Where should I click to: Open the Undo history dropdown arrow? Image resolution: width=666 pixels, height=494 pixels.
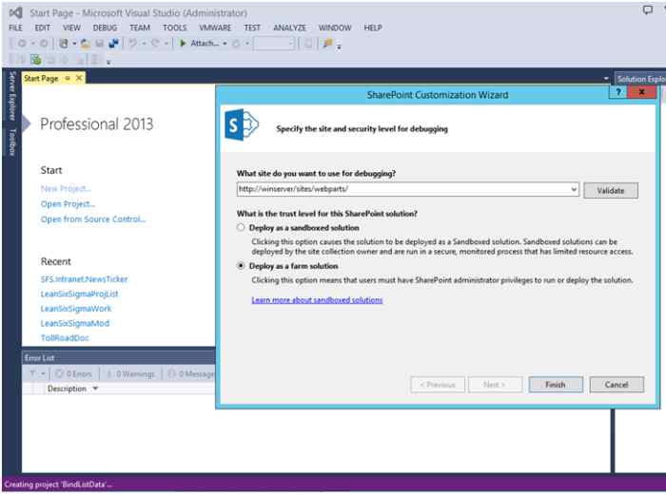144,44
